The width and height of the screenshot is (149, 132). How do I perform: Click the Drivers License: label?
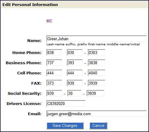pos(24,104)
